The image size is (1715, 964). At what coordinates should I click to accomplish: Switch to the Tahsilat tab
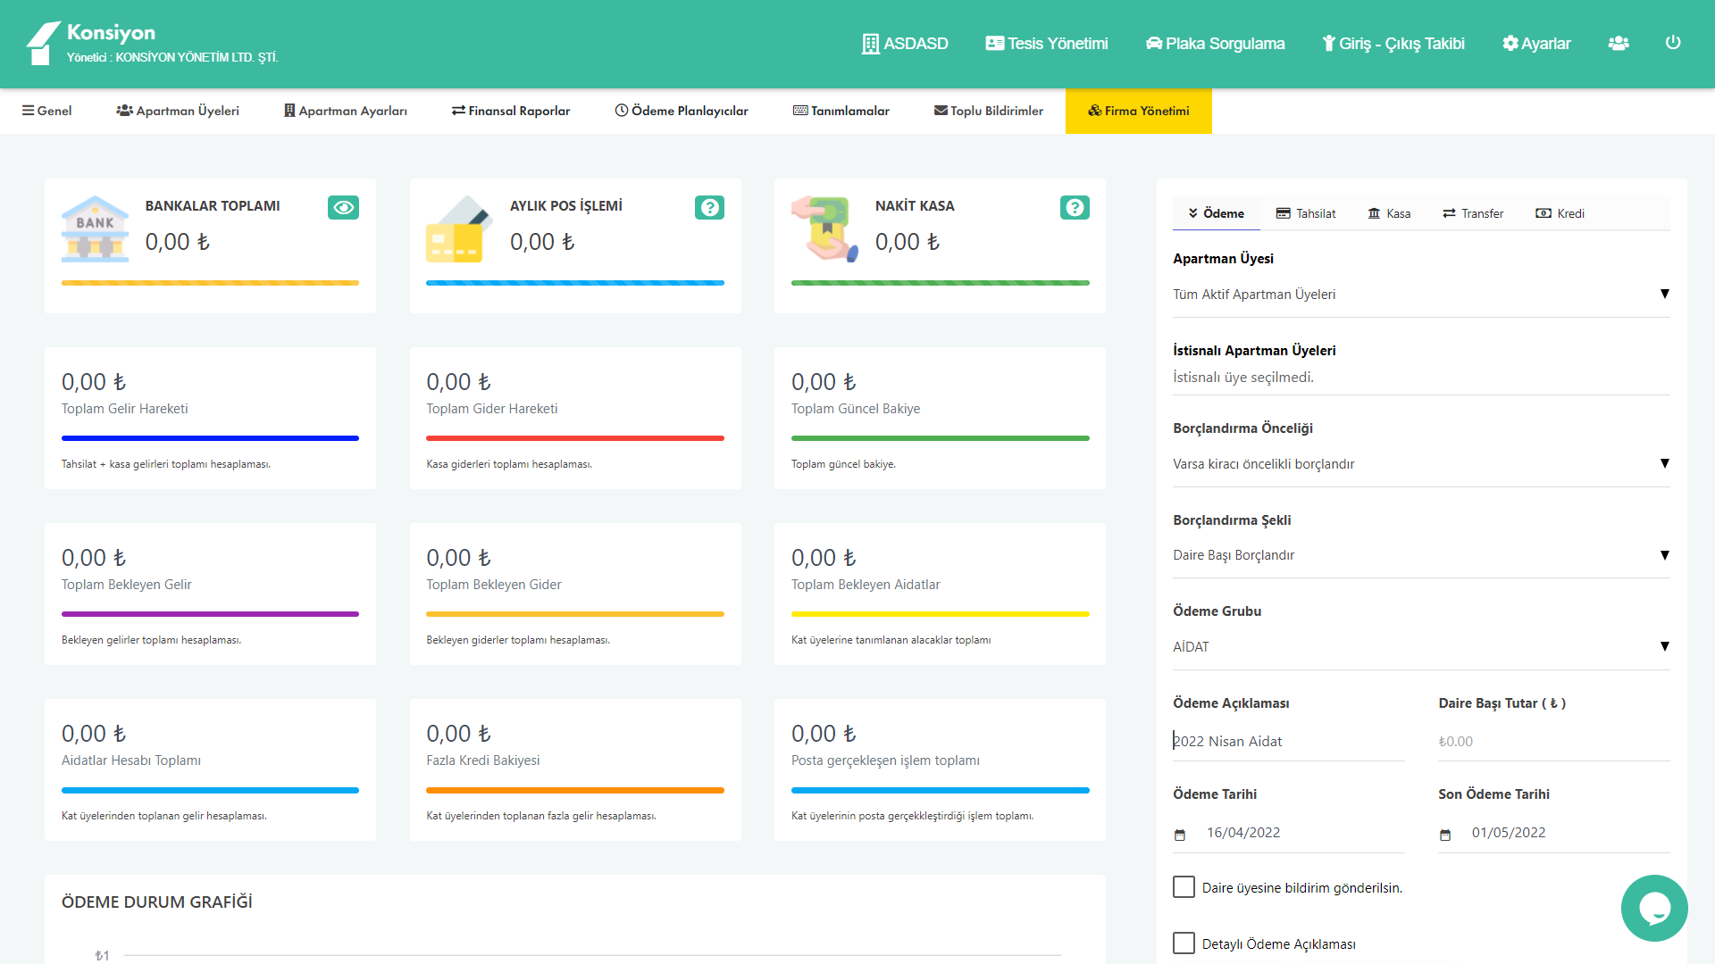pyautogui.click(x=1306, y=213)
